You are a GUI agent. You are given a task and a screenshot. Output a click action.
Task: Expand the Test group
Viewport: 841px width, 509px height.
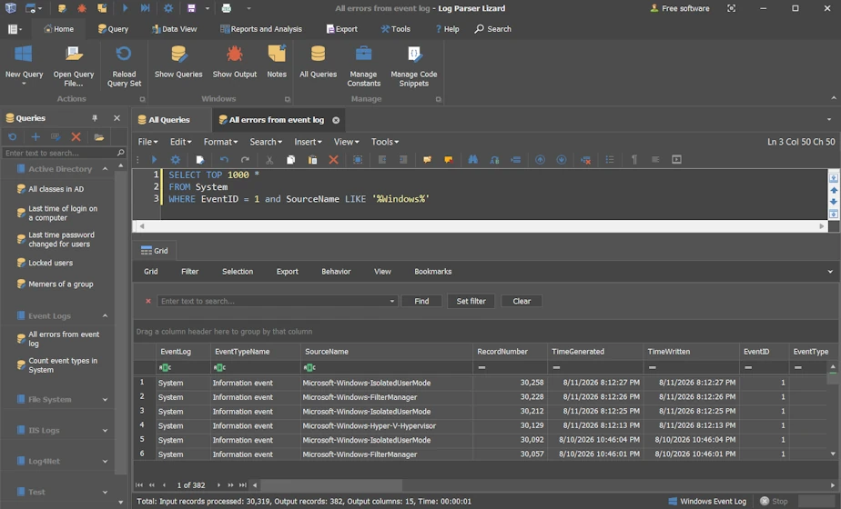(x=106, y=492)
